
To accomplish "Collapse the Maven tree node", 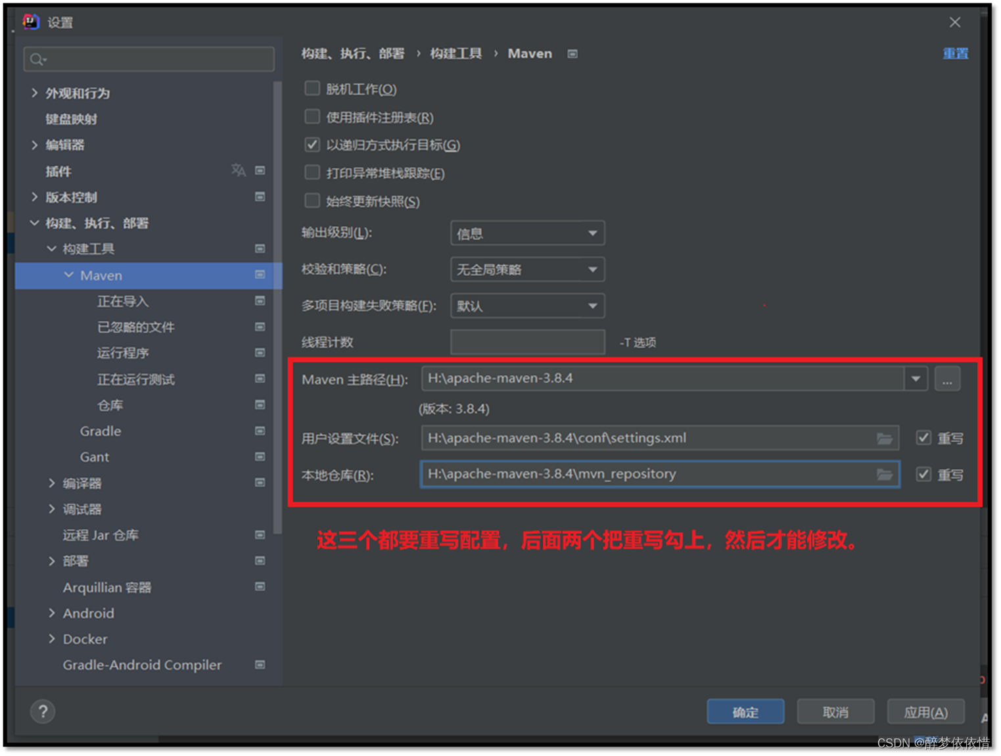I will click(x=68, y=275).
